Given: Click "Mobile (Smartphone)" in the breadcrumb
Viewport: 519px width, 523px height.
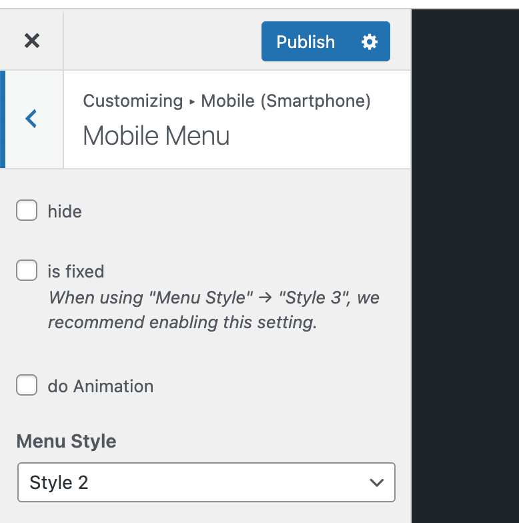Looking at the screenshot, I should click(286, 101).
